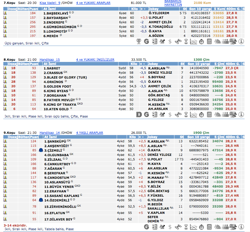Click the G icon under race 7
Screen dimensions: 250x232
[147, 41]
